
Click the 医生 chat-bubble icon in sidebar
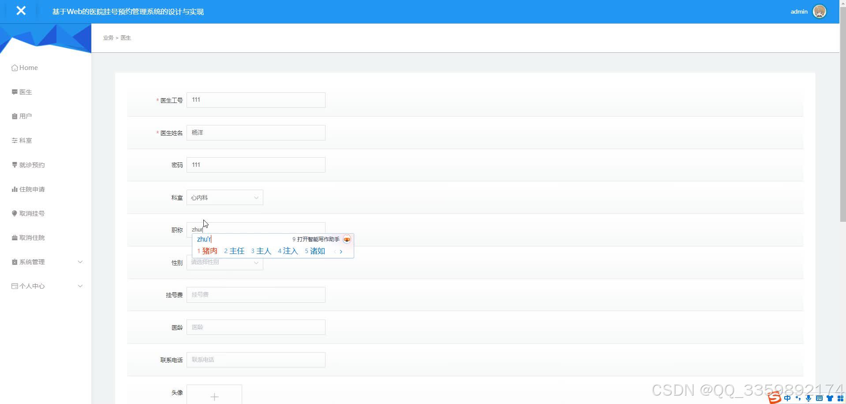[15, 92]
